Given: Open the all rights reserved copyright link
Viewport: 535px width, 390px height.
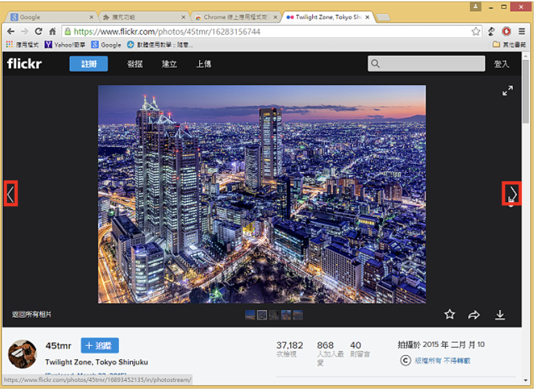Looking at the screenshot, I should 442,361.
